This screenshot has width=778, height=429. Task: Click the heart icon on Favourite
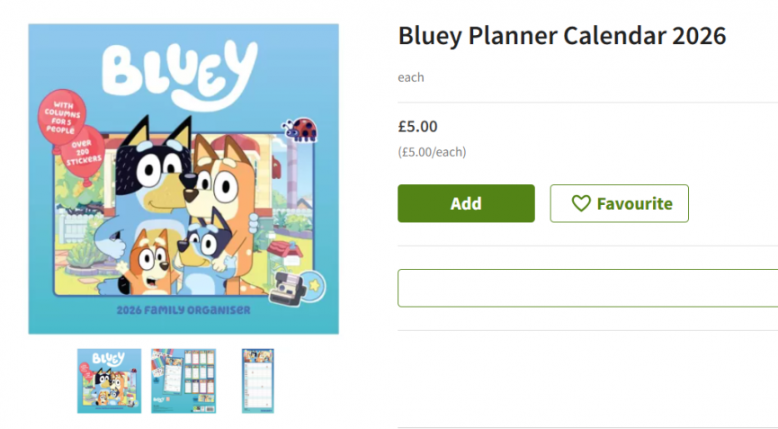(x=581, y=204)
